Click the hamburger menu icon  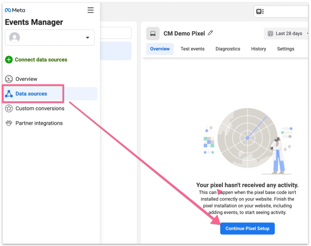coord(90,10)
